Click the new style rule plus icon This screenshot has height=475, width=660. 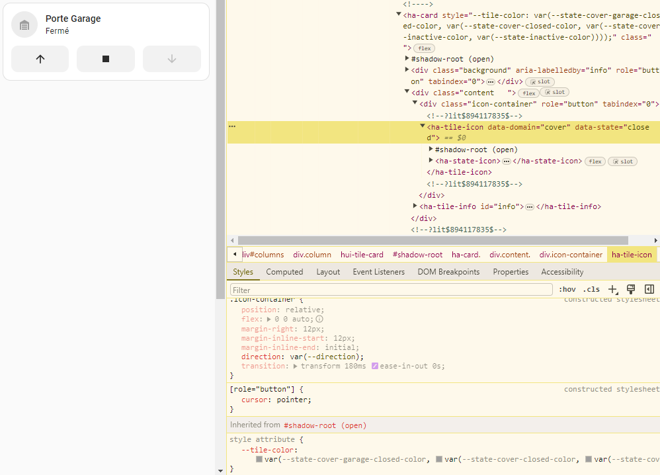tap(613, 289)
